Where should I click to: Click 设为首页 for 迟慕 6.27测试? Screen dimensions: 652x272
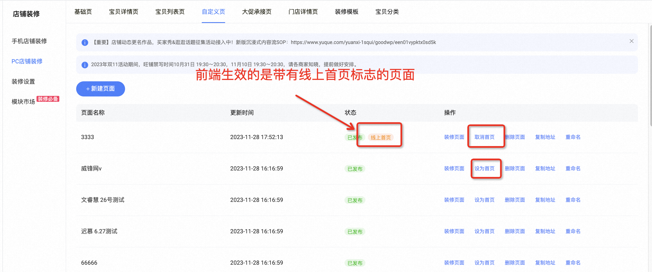[x=485, y=231]
